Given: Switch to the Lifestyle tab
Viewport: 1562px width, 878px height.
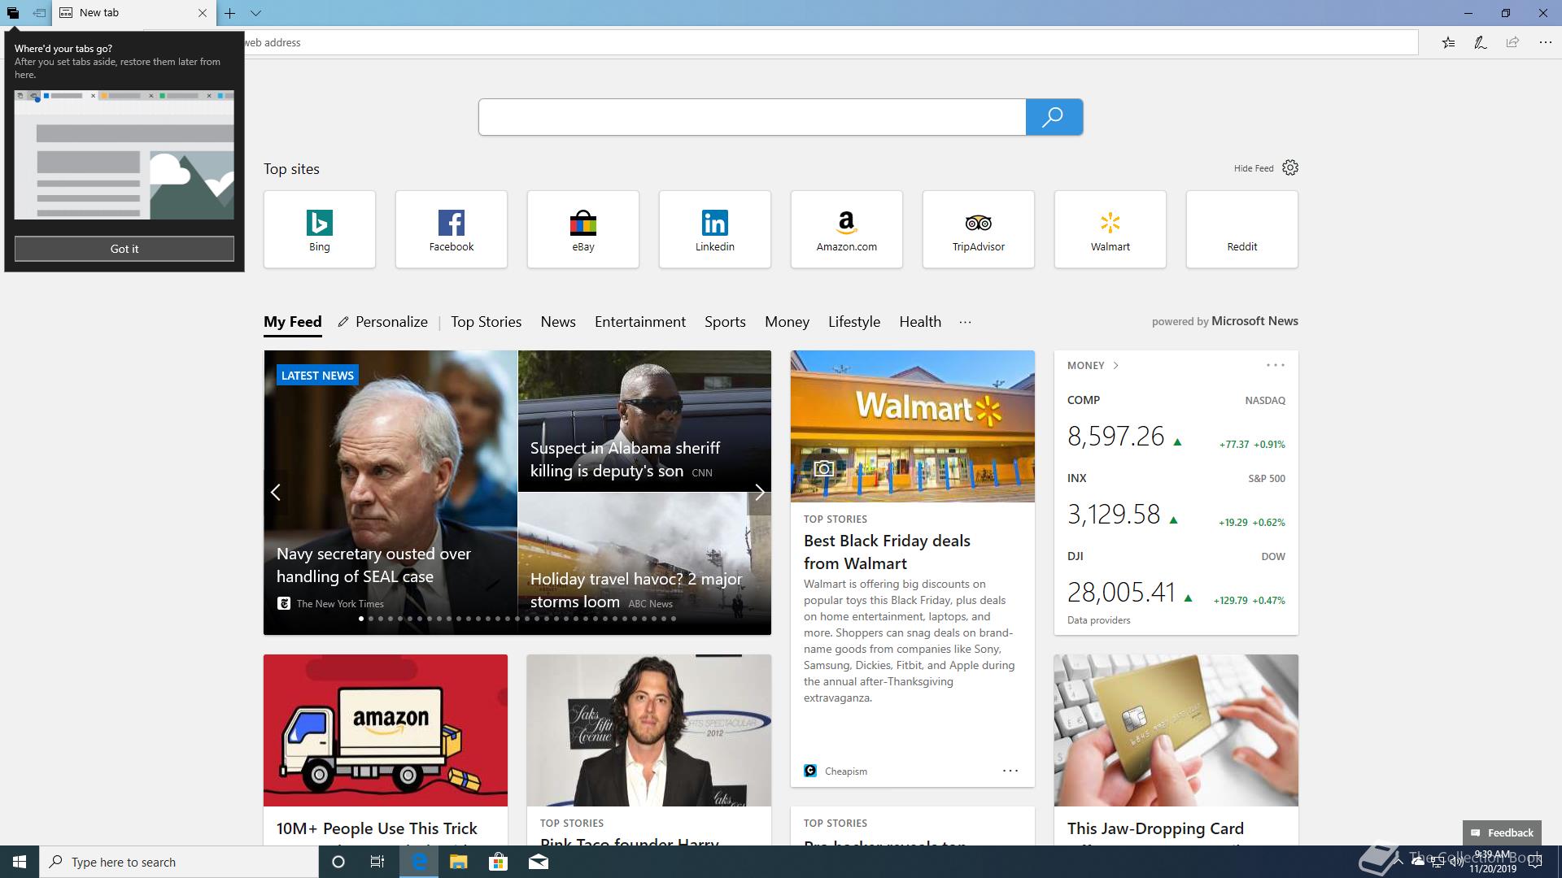Looking at the screenshot, I should (x=854, y=322).
